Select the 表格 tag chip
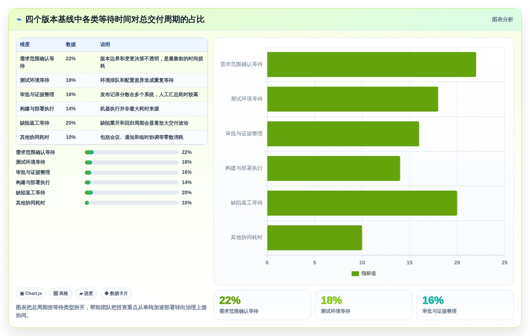Viewport: 530px width, 336px height. coord(61,293)
